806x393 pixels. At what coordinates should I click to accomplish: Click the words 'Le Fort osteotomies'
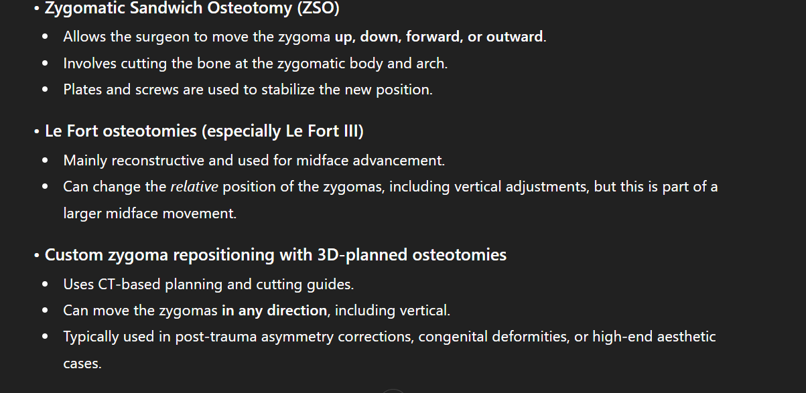(121, 131)
